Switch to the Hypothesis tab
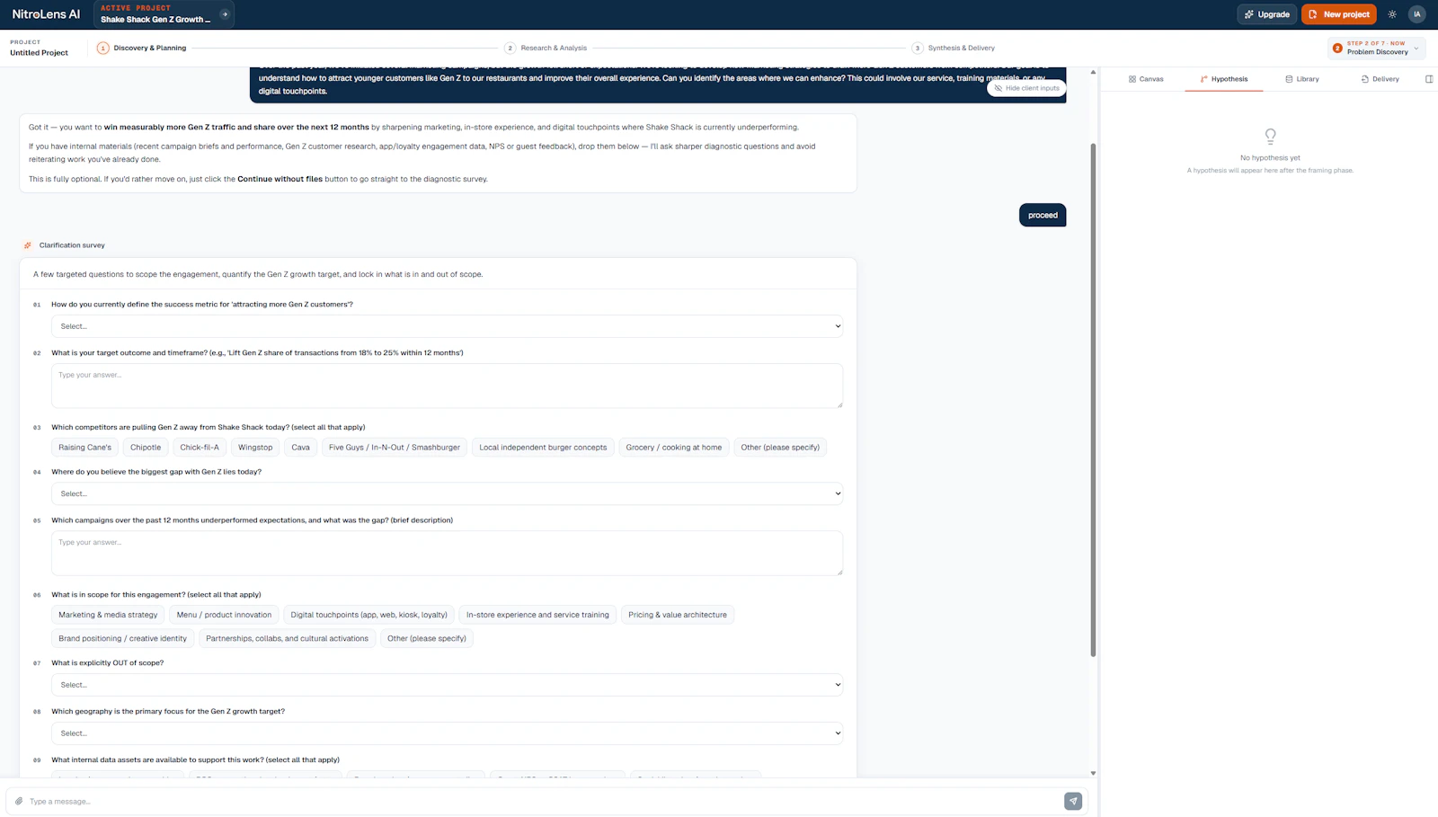1438x817 pixels. (1224, 79)
